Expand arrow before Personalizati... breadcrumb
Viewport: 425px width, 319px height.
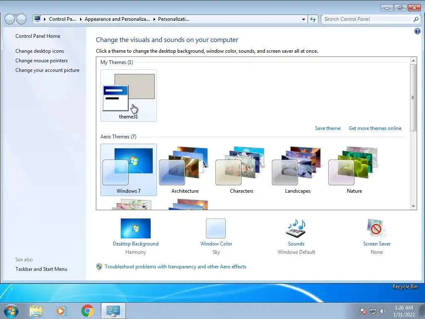[154, 19]
